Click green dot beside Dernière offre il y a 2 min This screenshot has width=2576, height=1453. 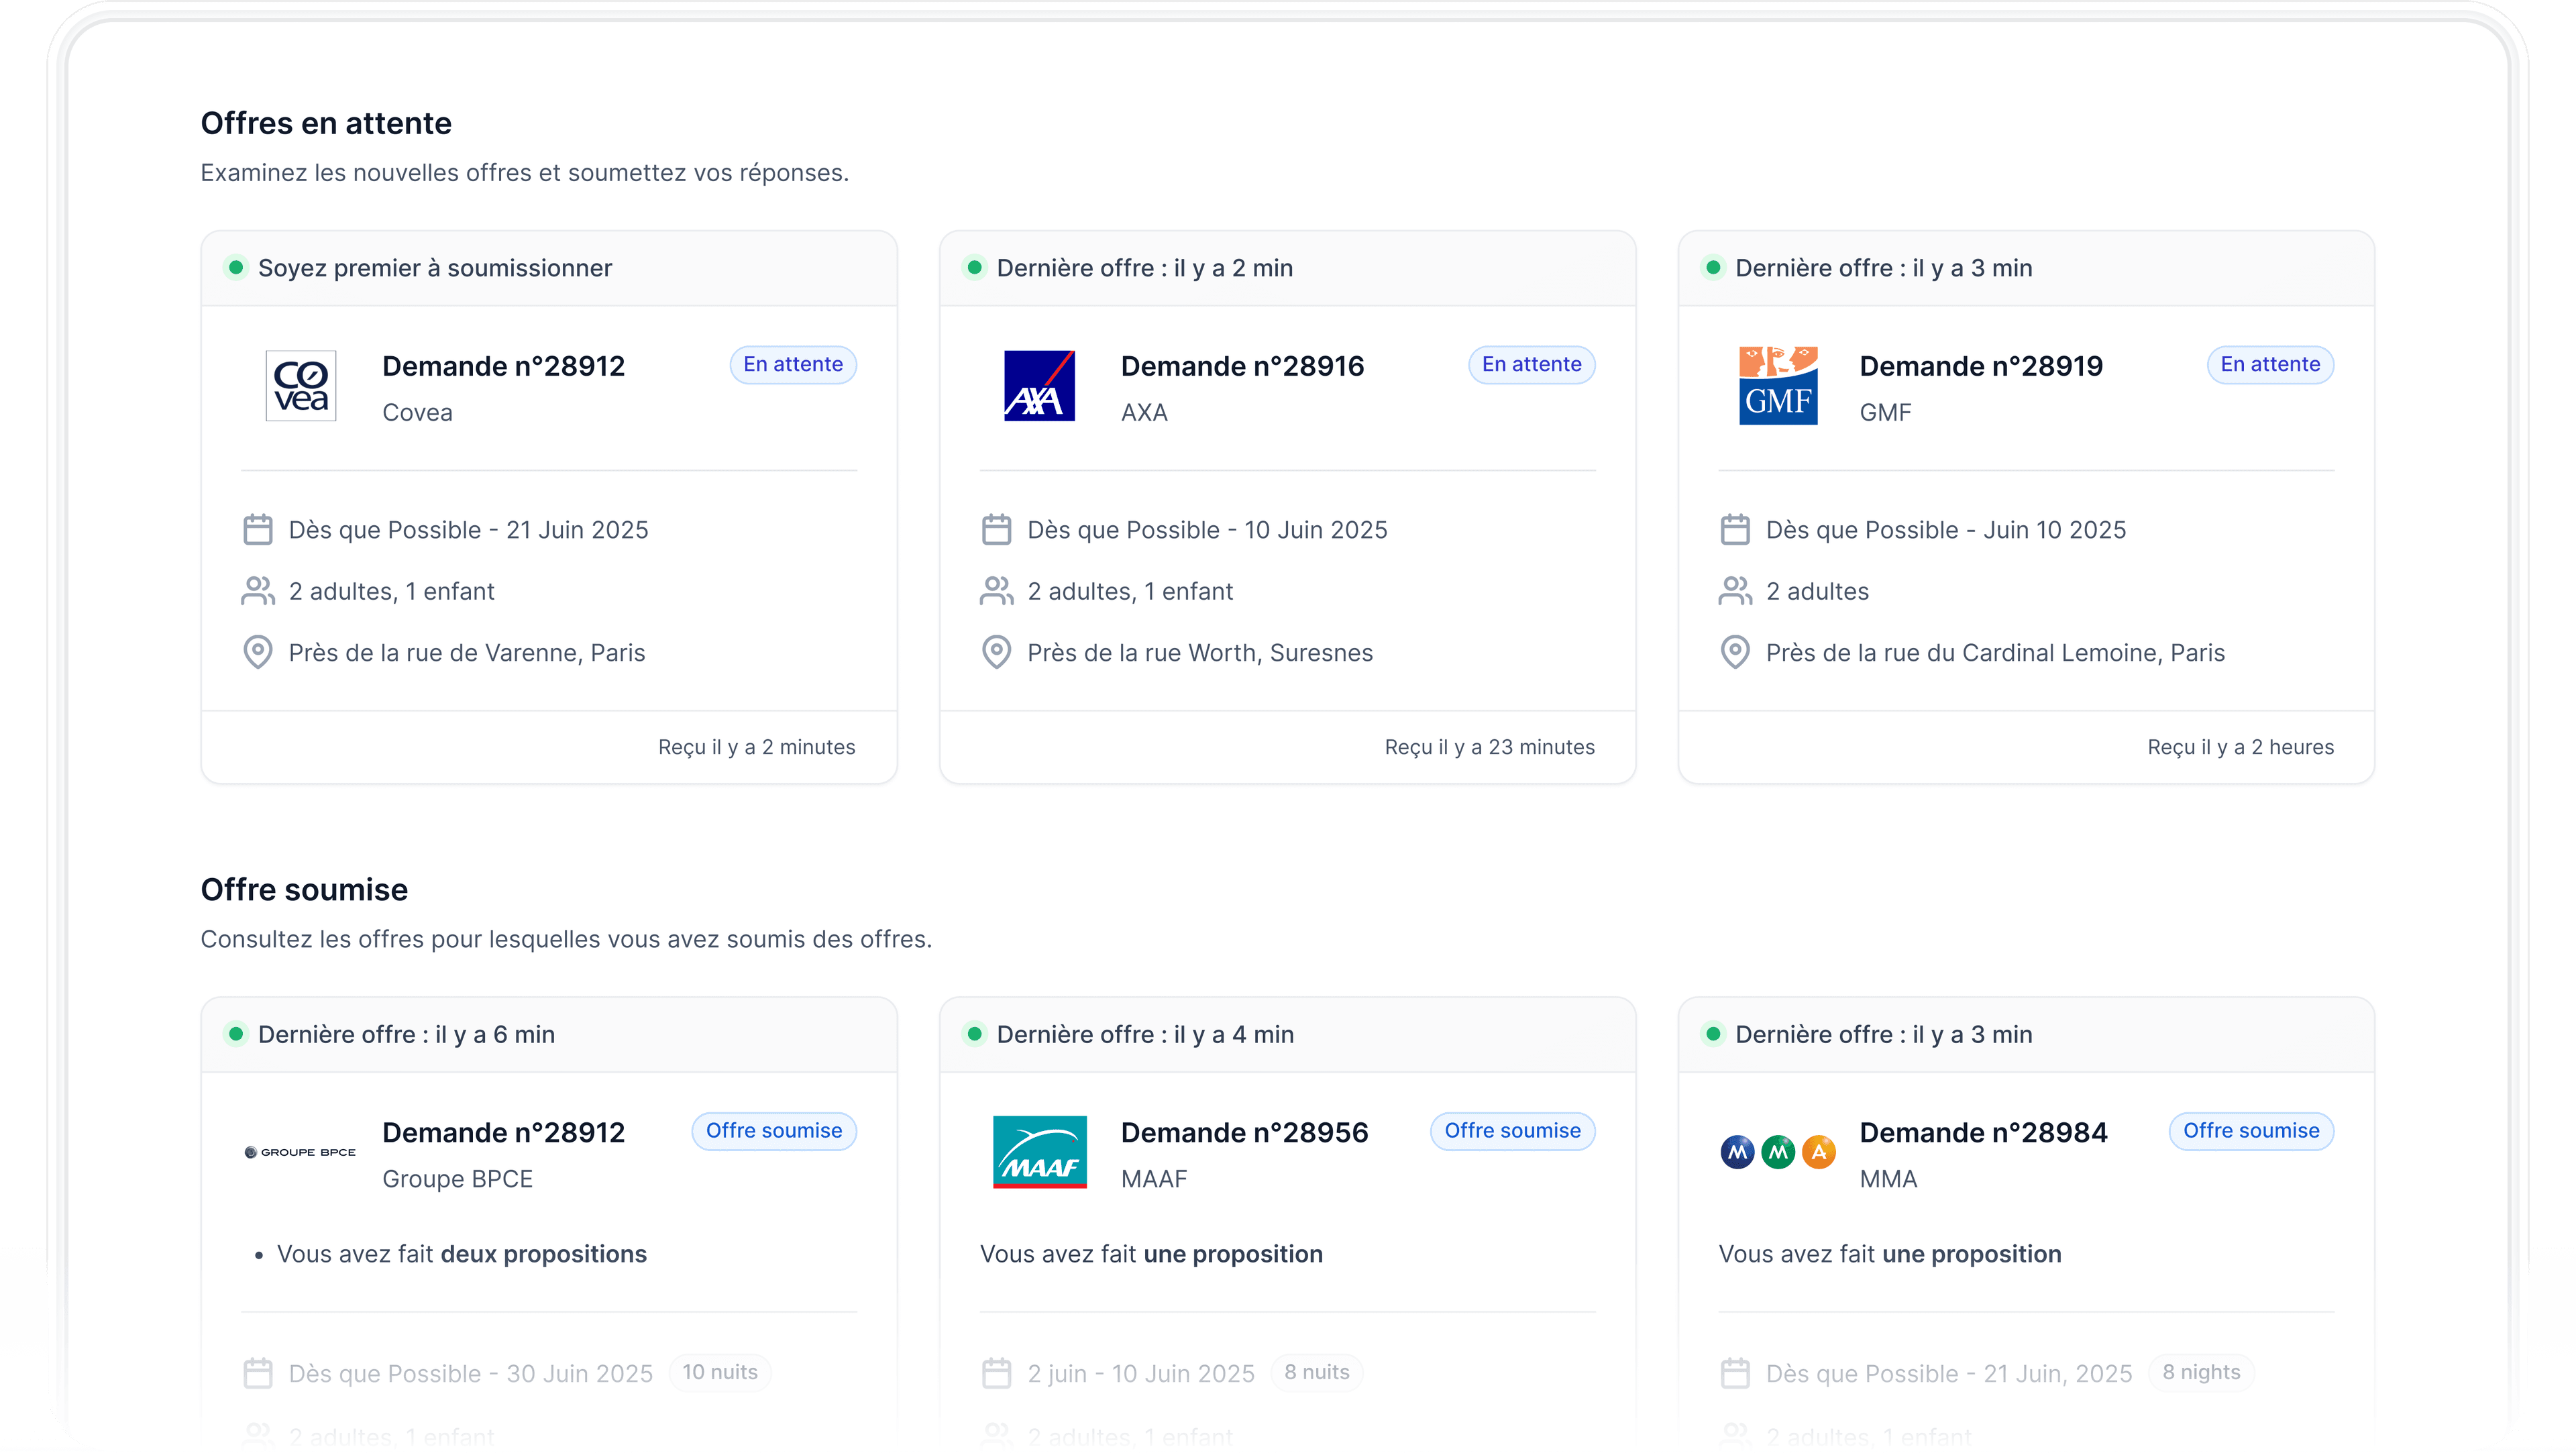coord(975,268)
